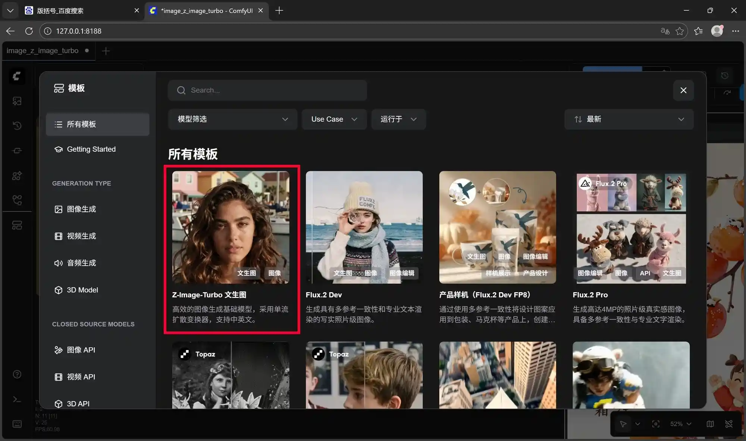746x441 pixels.
Task: Select the cursor tool in bottom toolbar
Action: 624,424
